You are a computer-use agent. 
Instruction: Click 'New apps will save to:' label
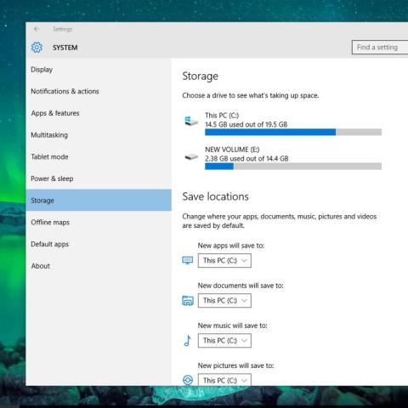click(x=231, y=246)
